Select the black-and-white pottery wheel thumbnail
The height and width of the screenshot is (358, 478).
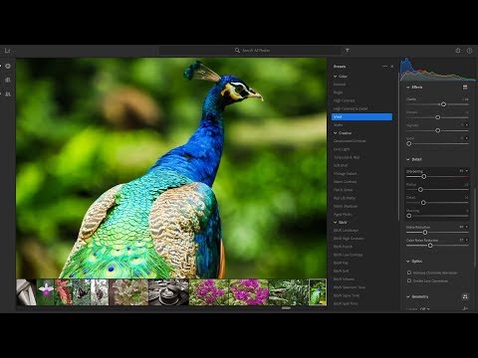[168, 292]
